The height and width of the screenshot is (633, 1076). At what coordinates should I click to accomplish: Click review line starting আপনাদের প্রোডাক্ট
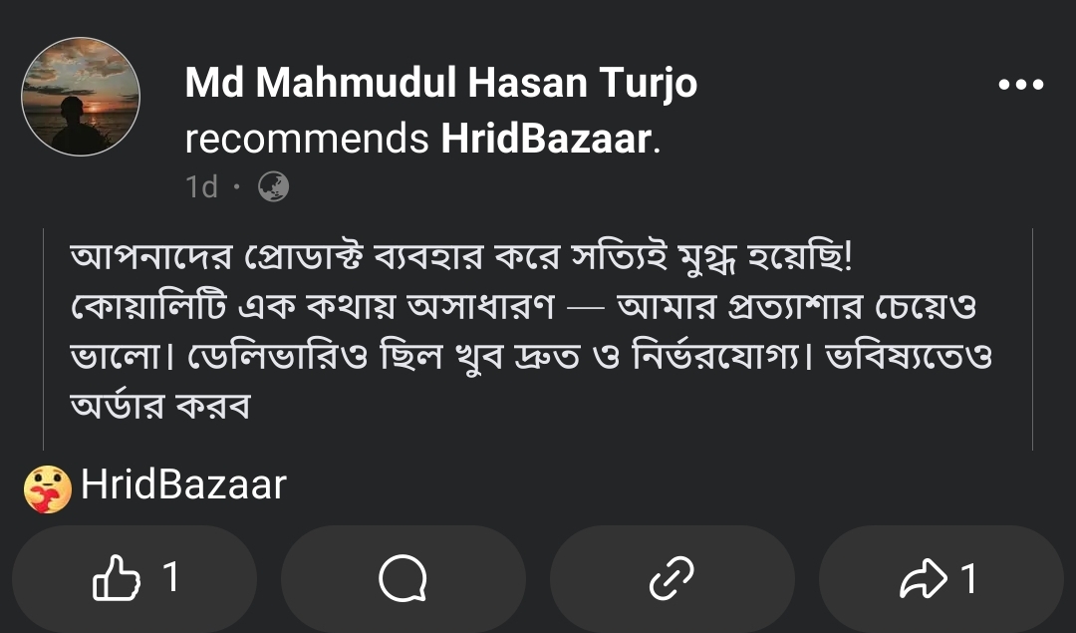[461, 258]
